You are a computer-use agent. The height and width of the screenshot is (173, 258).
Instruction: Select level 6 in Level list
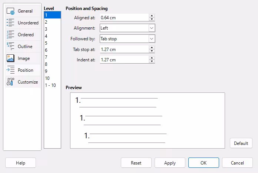pyautogui.click(x=53, y=50)
